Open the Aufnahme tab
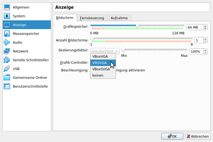The image size is (213, 142). [119, 18]
